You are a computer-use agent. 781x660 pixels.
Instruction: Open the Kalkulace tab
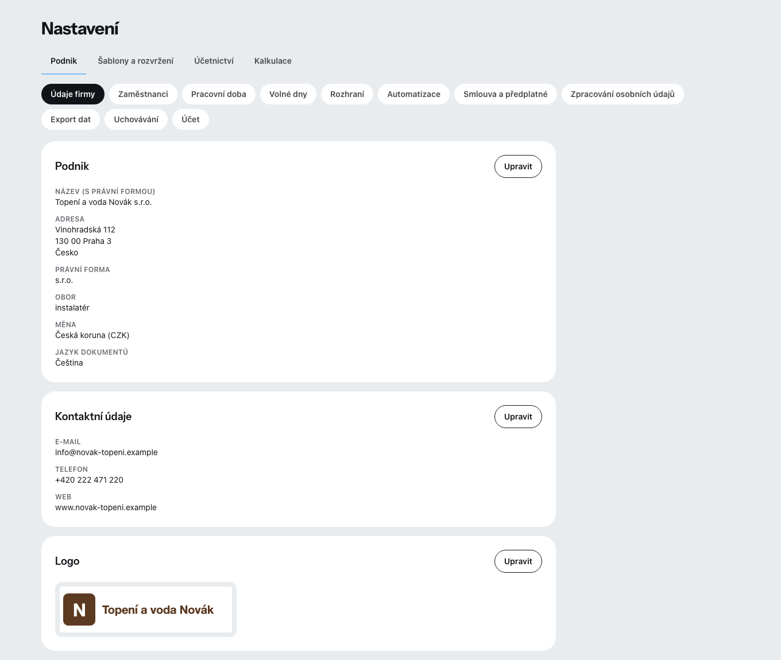pos(273,61)
